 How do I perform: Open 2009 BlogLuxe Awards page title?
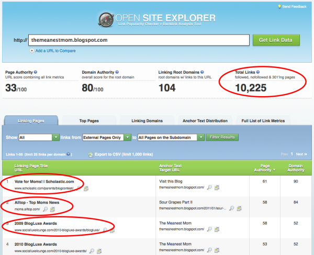(36, 224)
